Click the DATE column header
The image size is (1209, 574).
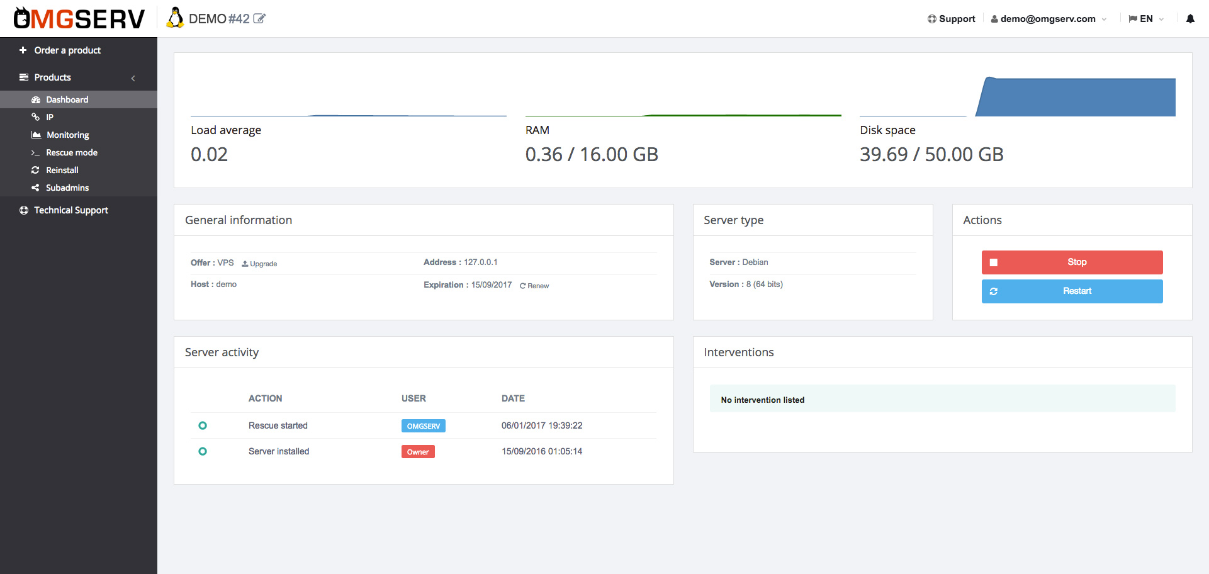(513, 398)
